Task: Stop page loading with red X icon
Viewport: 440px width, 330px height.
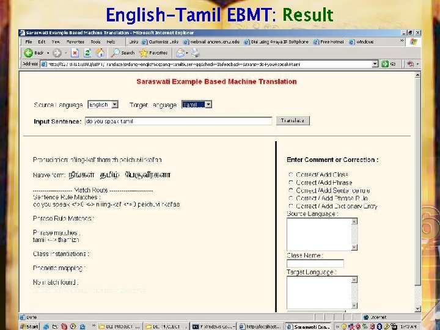Action: tap(75, 53)
